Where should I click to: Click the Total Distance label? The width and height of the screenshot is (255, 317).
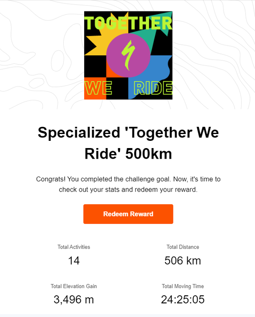coord(183,247)
